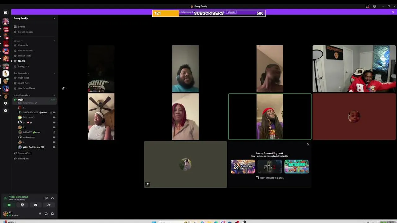The width and height of the screenshot is (397, 223).
Task: Open the reaction-videos text channel
Action: pyautogui.click(x=34, y=88)
